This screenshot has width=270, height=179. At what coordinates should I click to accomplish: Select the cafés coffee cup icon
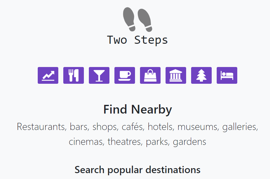(125, 75)
